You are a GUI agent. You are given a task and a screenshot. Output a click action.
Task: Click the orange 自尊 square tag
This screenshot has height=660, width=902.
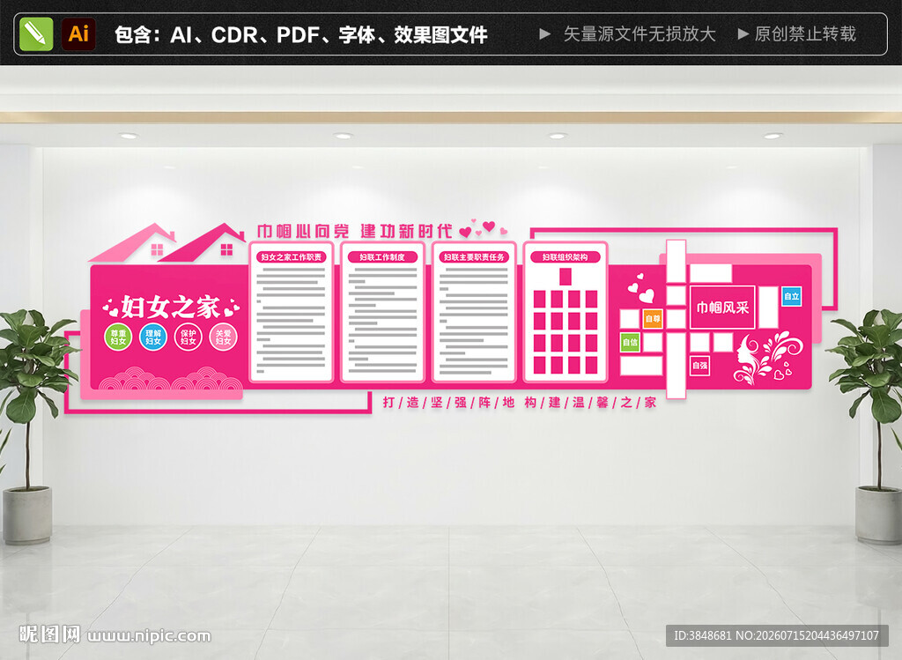click(653, 319)
